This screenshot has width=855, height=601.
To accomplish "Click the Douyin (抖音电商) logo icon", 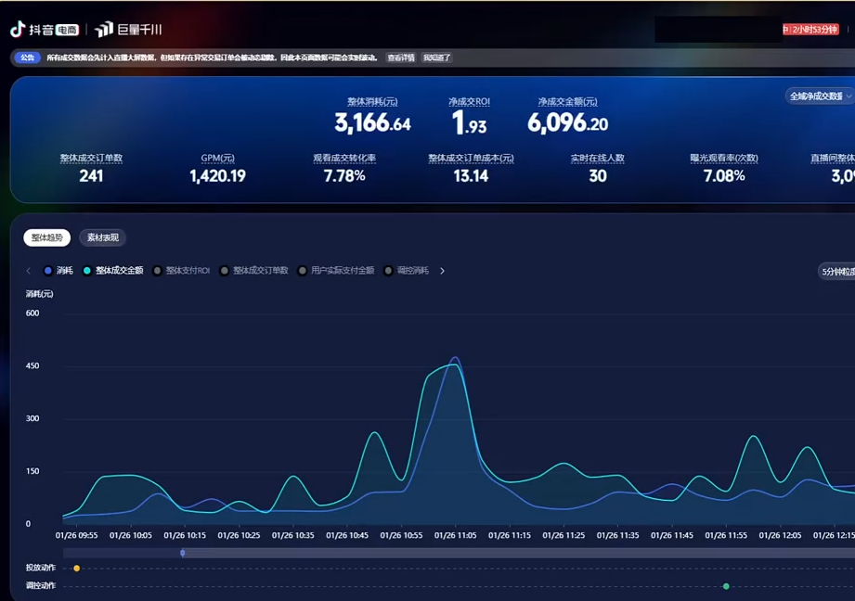I will [x=18, y=30].
